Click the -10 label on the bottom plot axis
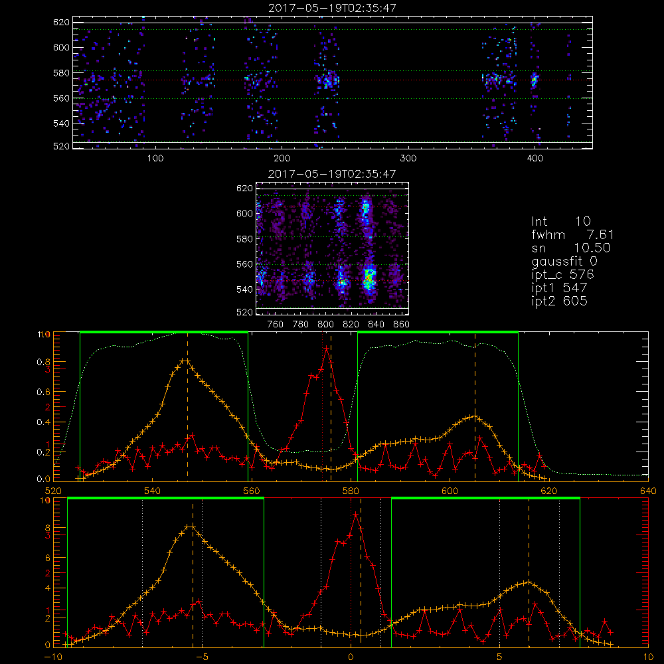 point(53,657)
